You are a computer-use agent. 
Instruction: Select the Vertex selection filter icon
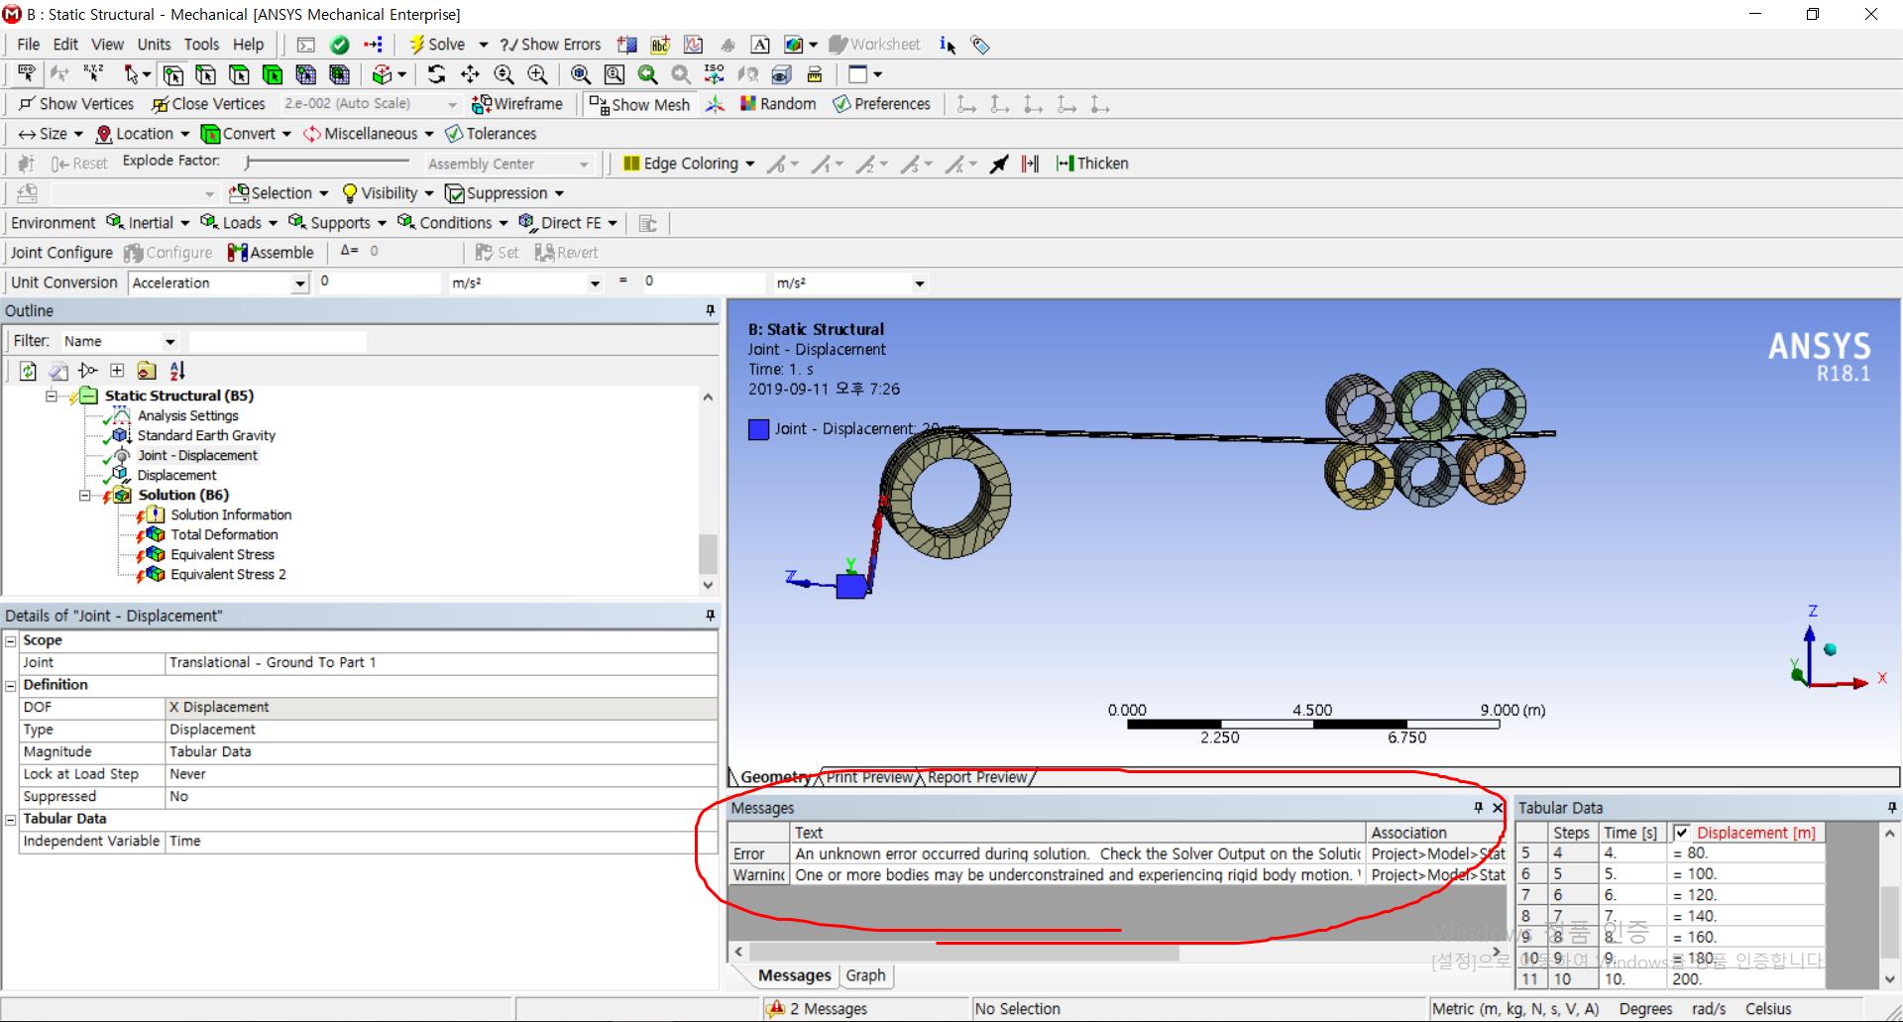(x=172, y=74)
